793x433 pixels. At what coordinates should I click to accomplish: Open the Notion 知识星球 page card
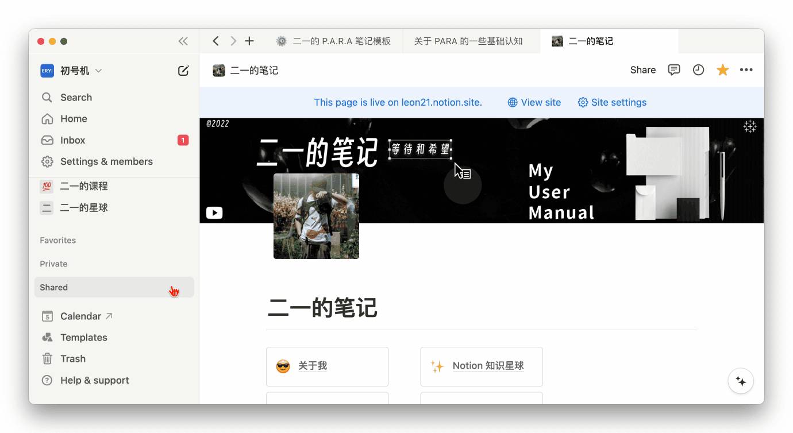482,366
